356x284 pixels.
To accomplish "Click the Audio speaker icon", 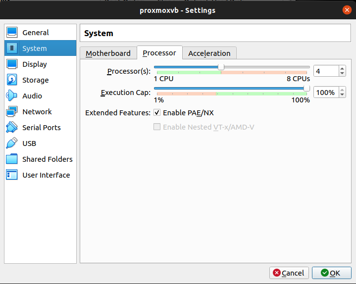I will click(12, 96).
